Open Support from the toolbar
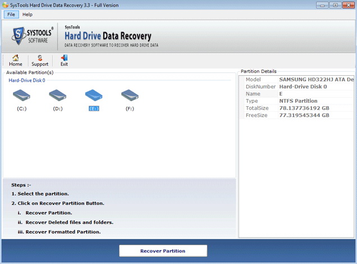The height and width of the screenshot is (264, 357). 40,61
